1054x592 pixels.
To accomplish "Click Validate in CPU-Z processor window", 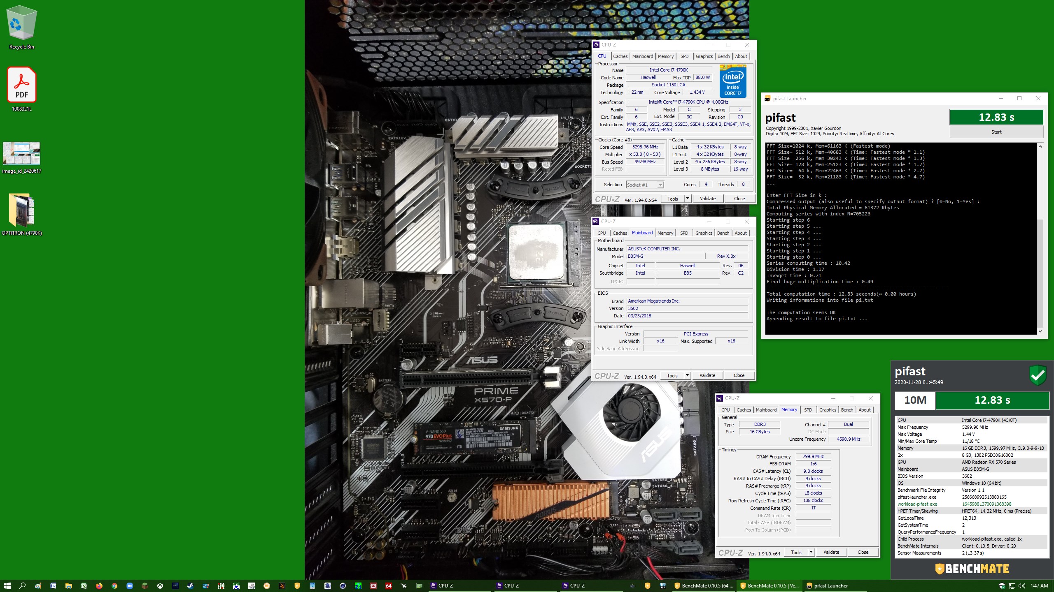I will (708, 199).
